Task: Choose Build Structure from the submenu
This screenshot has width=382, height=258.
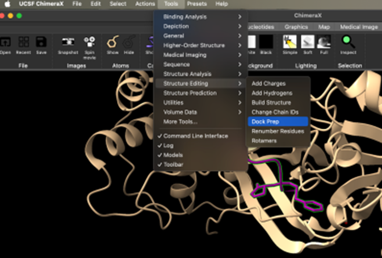Action: tap(278, 103)
